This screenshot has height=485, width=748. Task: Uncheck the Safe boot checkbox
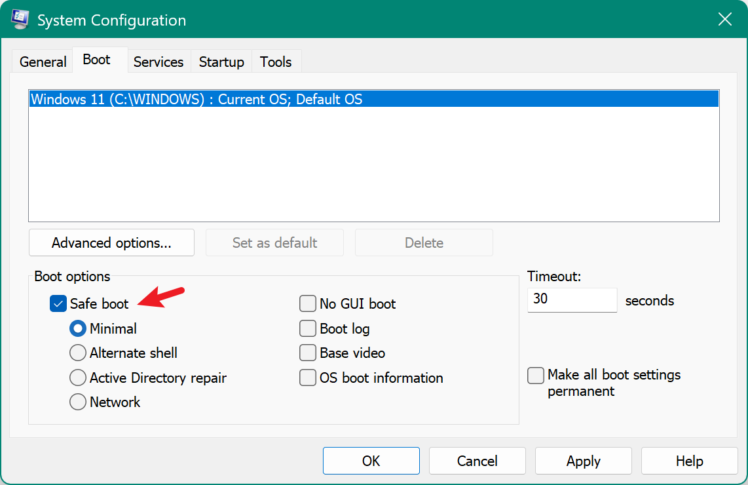coord(58,304)
